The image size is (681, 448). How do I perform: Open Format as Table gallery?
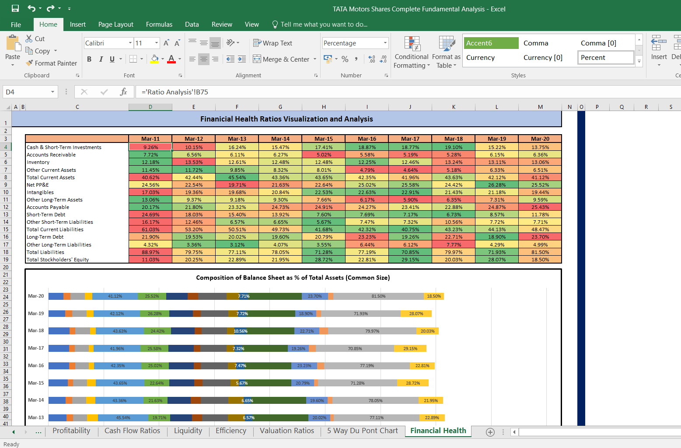tap(446, 52)
